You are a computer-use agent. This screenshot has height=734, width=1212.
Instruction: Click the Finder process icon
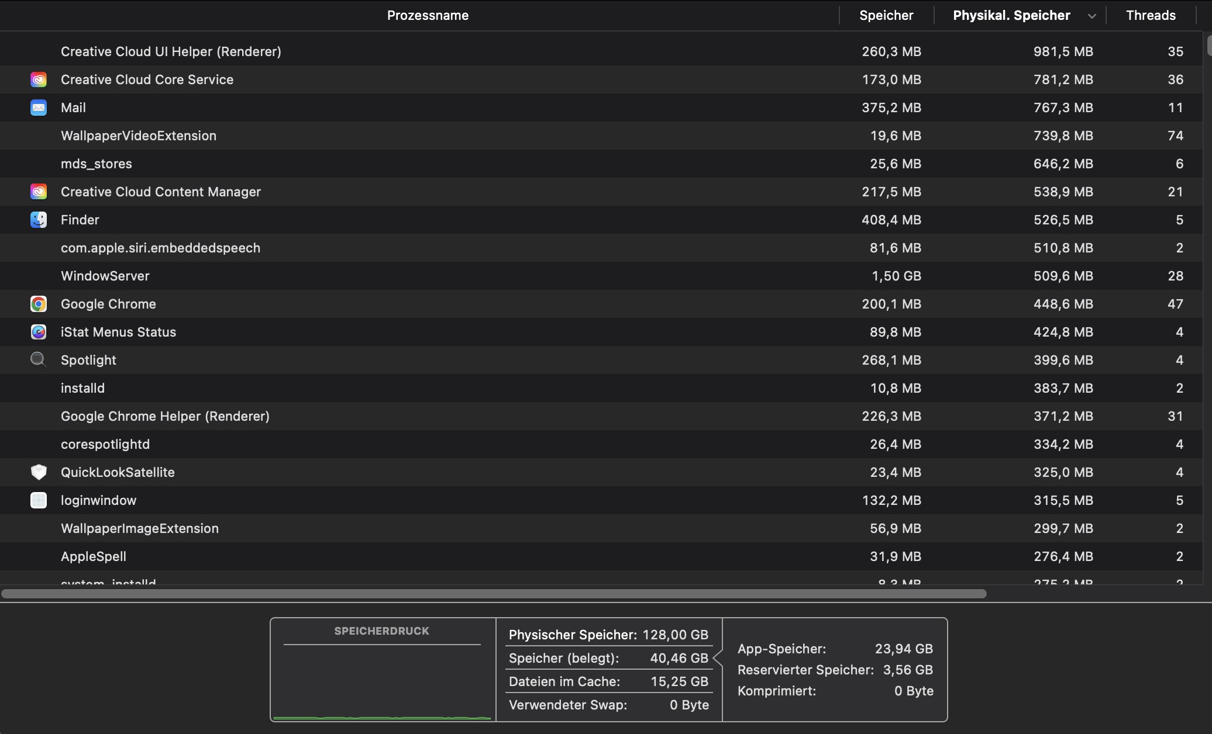coord(39,220)
